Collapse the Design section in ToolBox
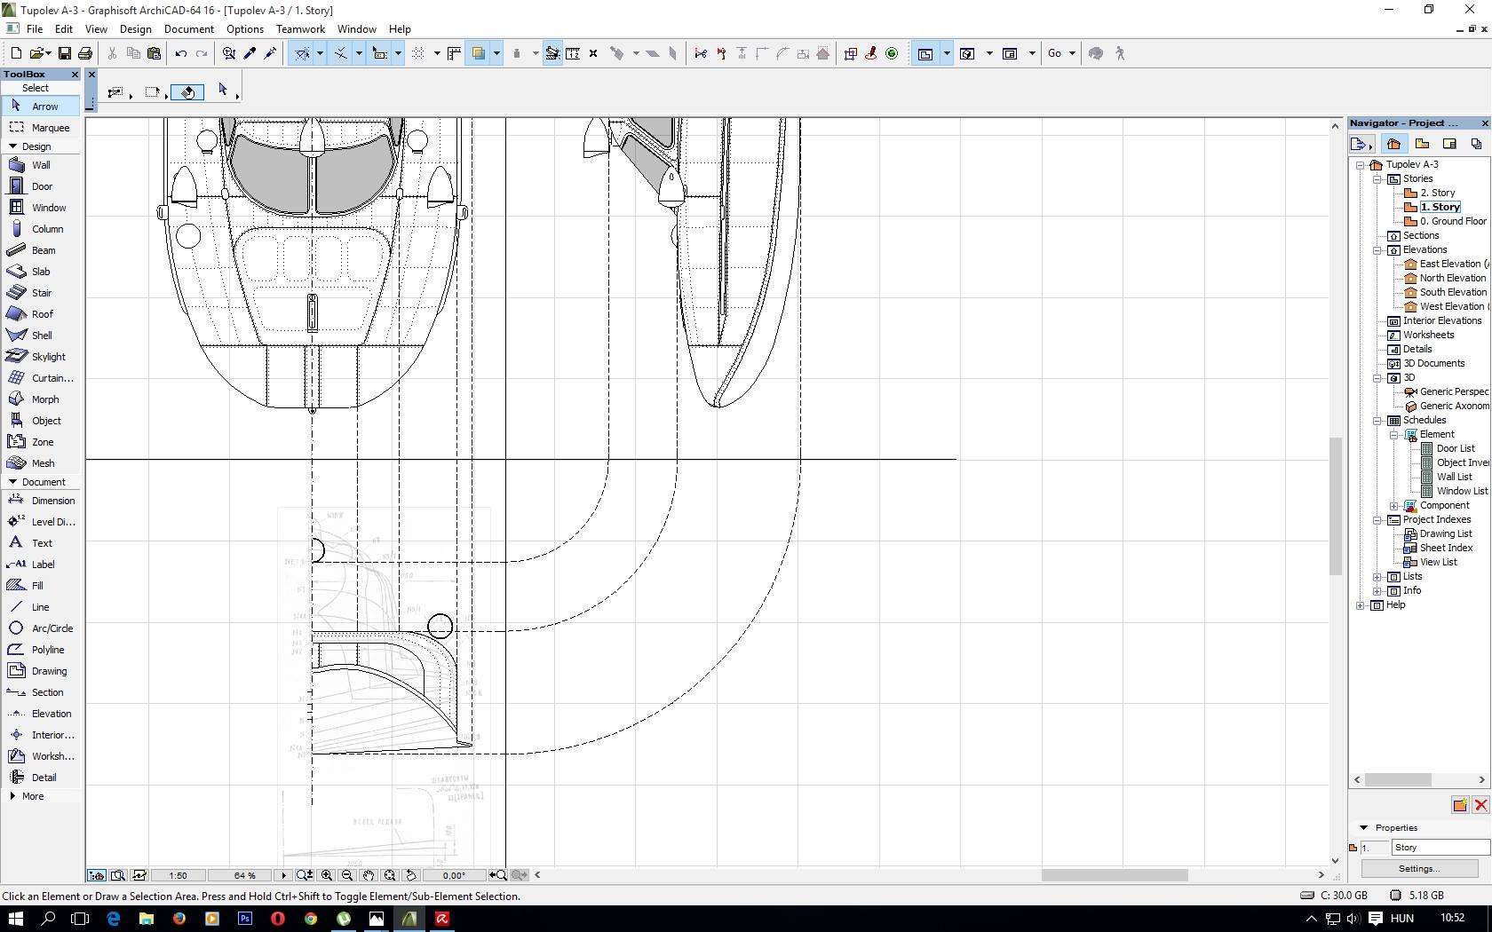 coord(12,146)
